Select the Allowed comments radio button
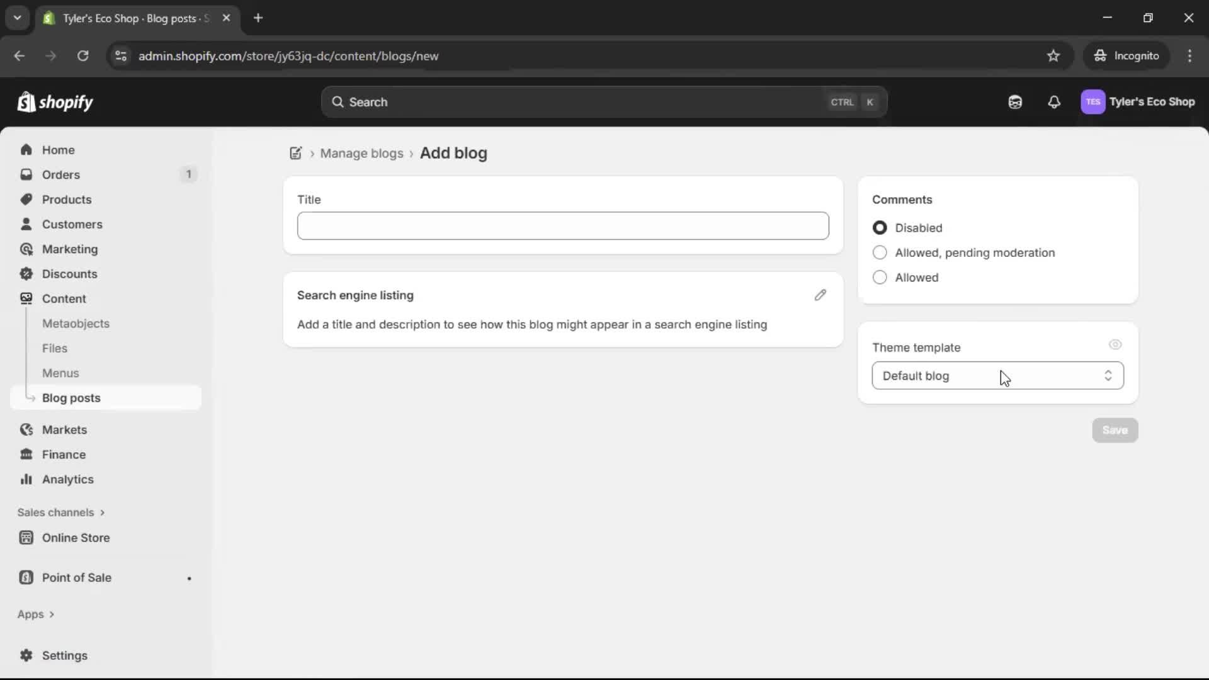 coord(880,278)
